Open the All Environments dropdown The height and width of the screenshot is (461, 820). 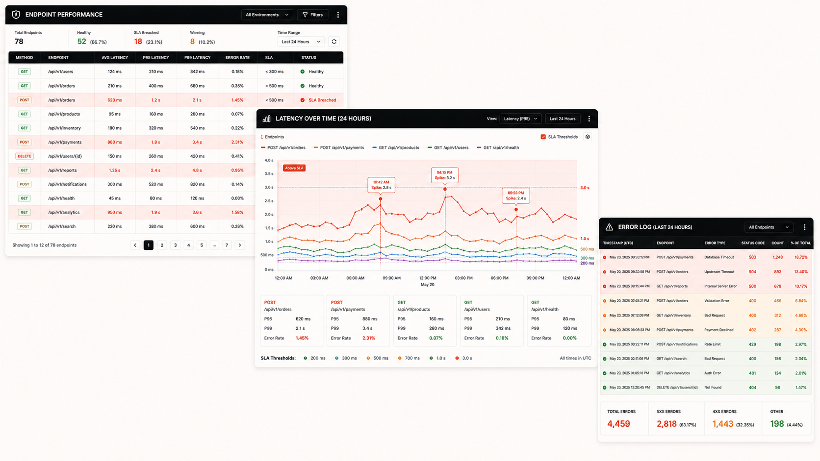267,15
